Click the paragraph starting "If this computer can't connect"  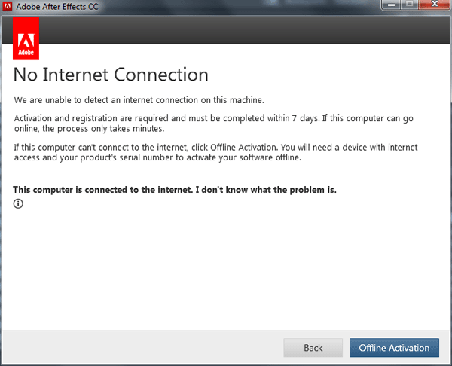tap(215, 152)
